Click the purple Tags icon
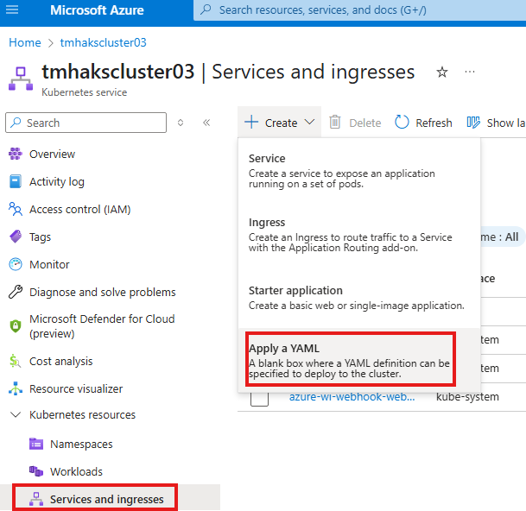Image resolution: width=526 pixels, height=511 pixels. [x=16, y=237]
